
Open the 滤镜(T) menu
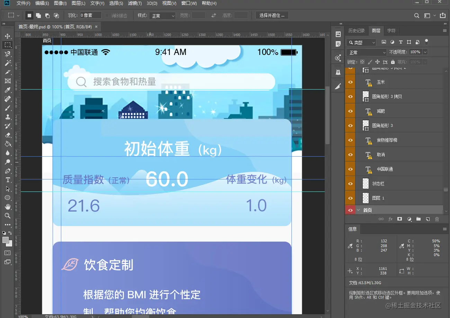[135, 3]
